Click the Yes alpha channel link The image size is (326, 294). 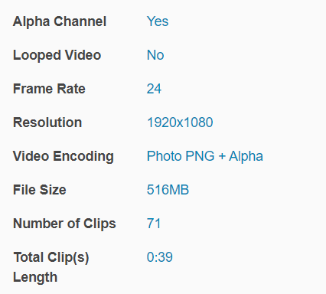tap(158, 21)
